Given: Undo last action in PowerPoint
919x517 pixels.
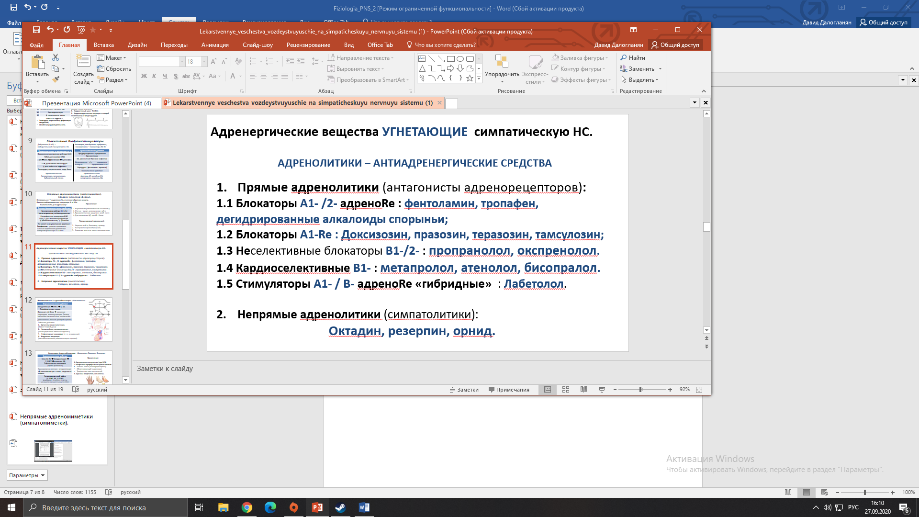Looking at the screenshot, I should (x=50, y=30).
